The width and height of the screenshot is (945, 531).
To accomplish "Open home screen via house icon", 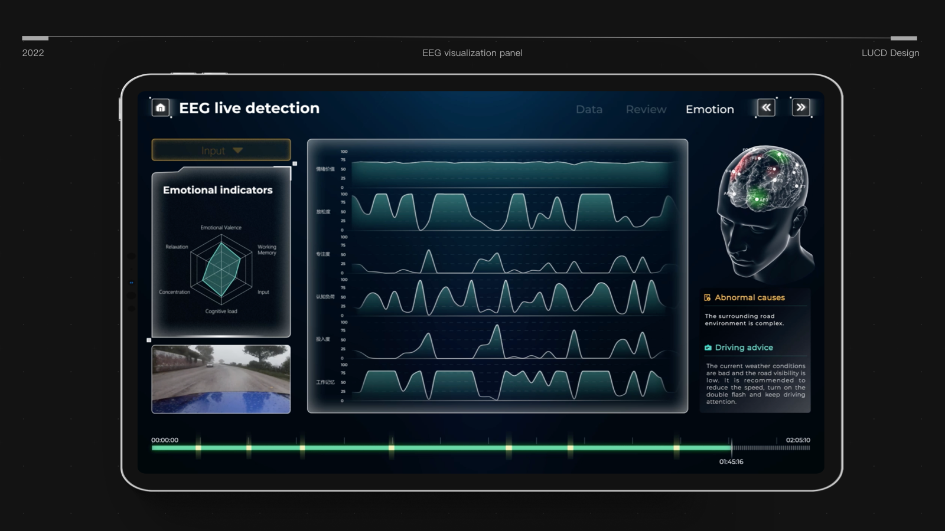I will (x=160, y=107).
